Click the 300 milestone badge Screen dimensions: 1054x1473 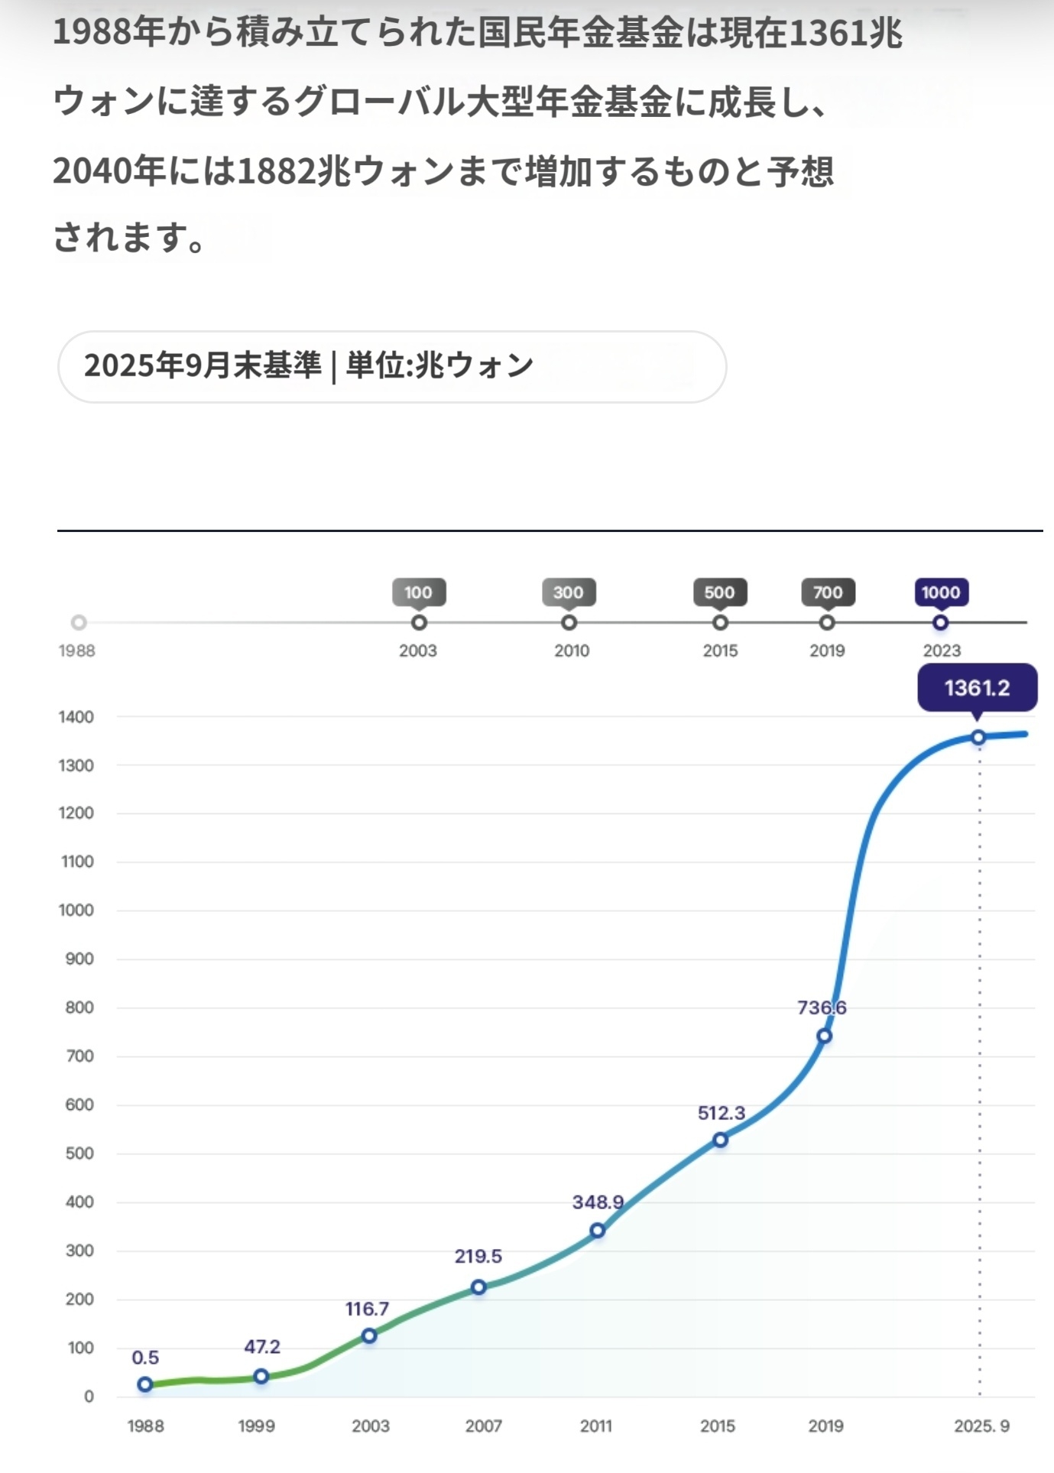[x=569, y=592]
